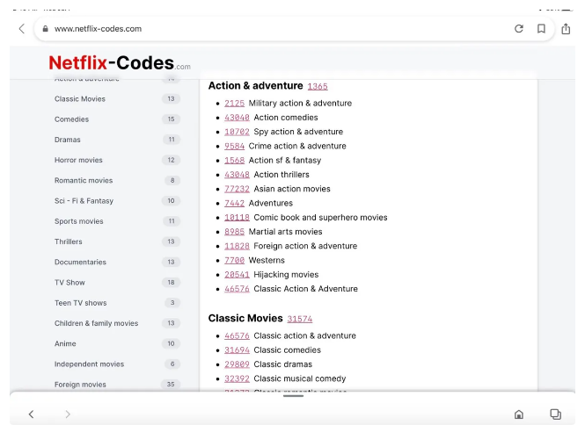Viewport: 585px width, 425px height.
Task: Open code 10702 Spy action & adventure
Action: 237,132
